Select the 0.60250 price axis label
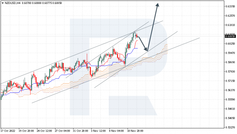 (x=230, y=44)
